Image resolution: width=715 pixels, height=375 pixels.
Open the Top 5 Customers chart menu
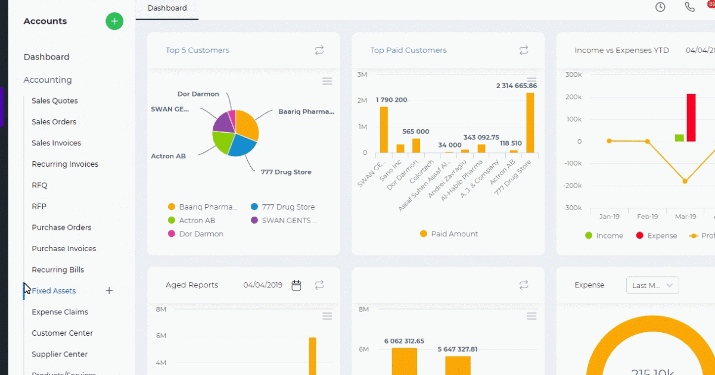327,82
